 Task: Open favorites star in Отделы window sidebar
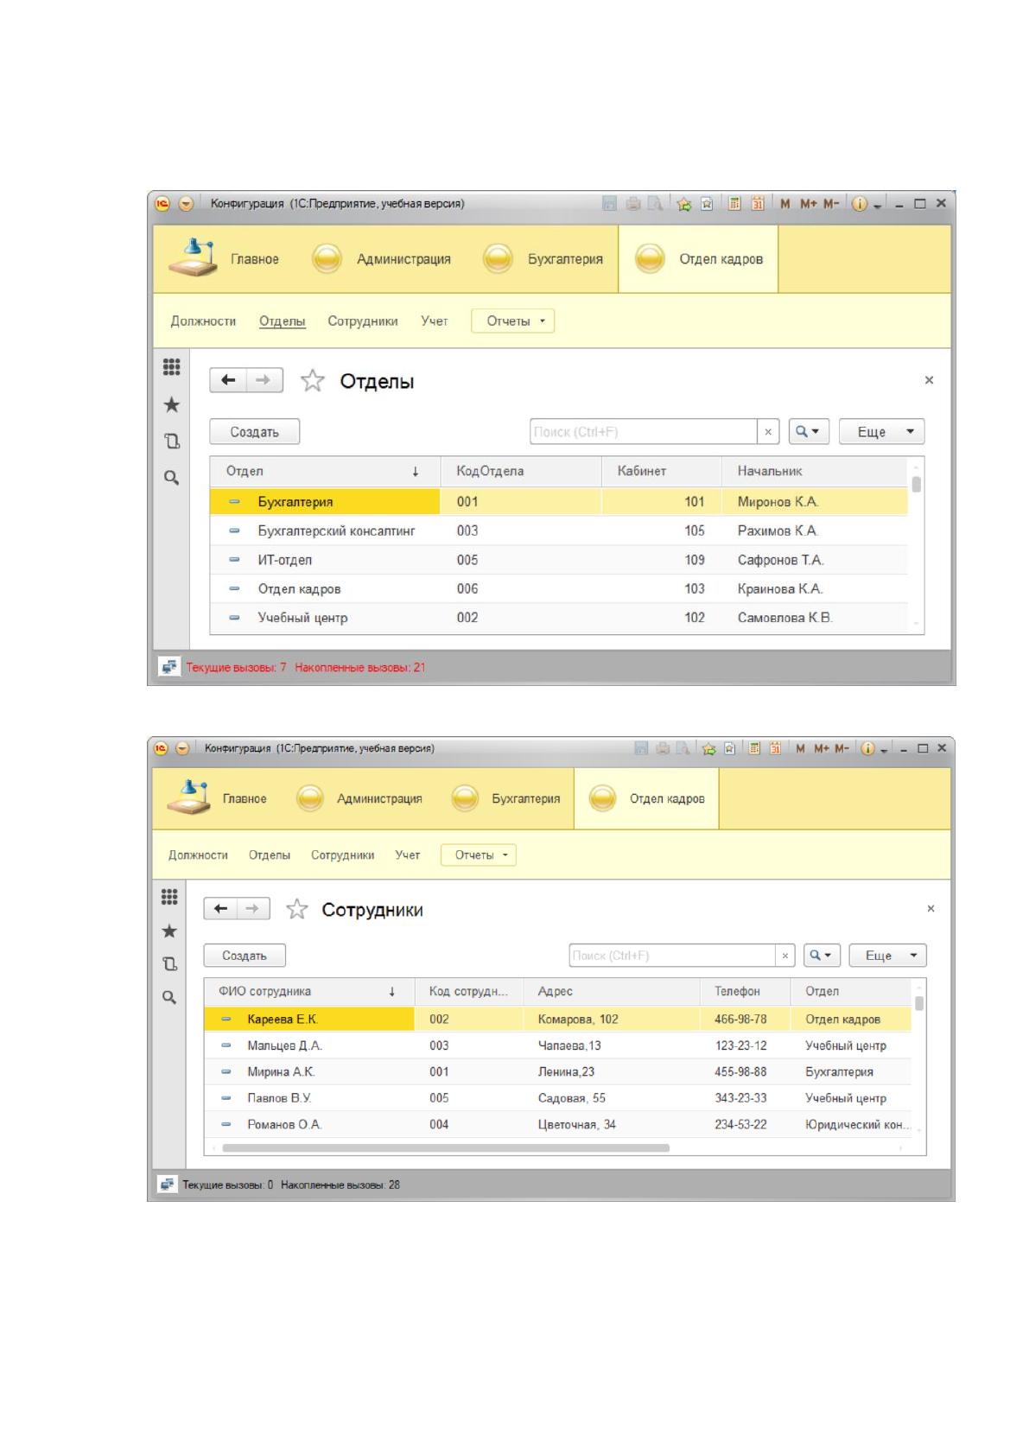coord(171,404)
